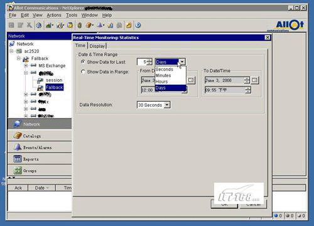The width and height of the screenshot is (314, 226).
Task: Select the Show Data for Last radio button
Action: (x=83, y=62)
